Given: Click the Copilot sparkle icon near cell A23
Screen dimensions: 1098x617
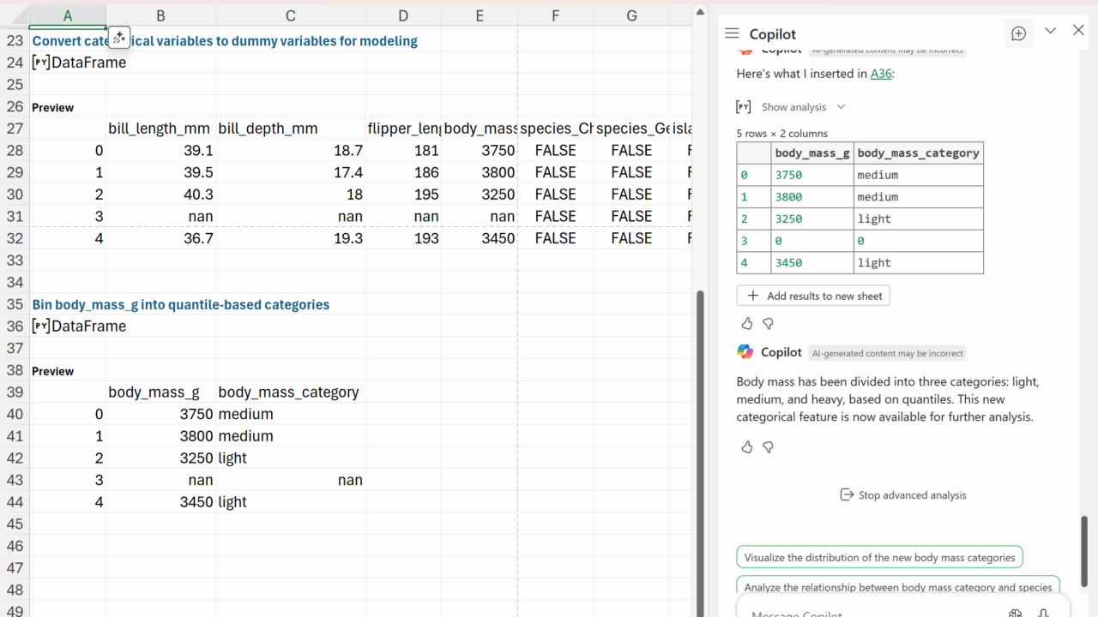Looking at the screenshot, I should coord(119,37).
